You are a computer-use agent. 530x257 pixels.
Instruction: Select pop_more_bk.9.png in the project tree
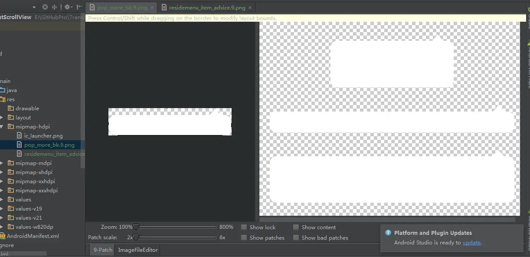coord(49,145)
